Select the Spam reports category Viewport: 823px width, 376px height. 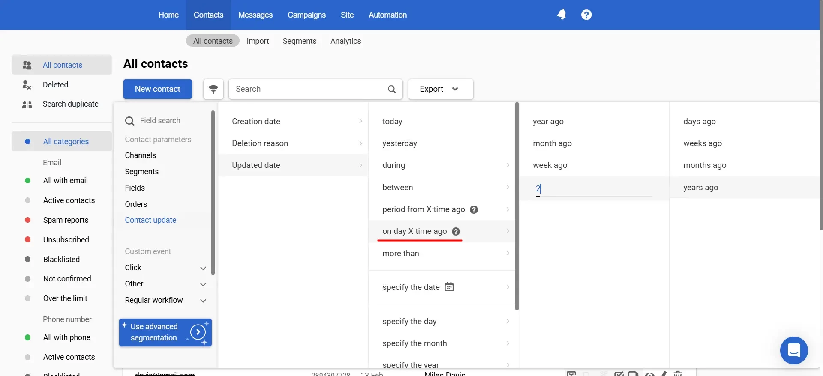(66, 220)
